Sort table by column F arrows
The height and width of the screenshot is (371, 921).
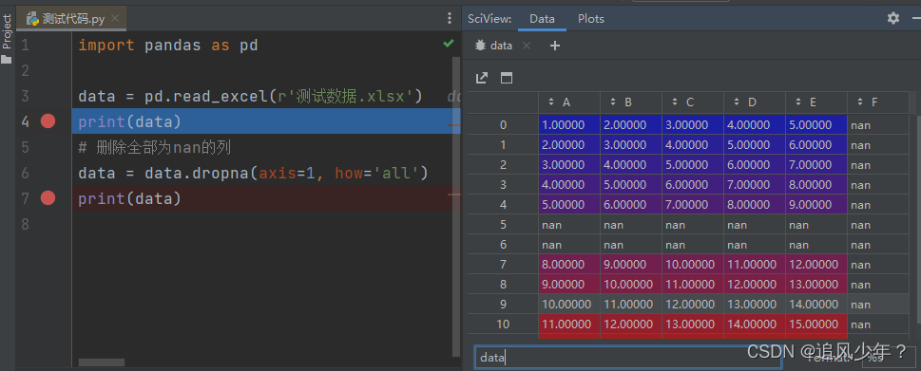860,102
